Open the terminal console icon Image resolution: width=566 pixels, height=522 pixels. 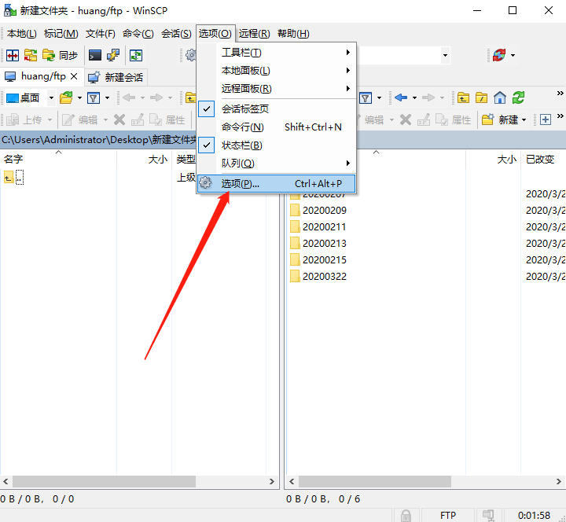pos(94,55)
